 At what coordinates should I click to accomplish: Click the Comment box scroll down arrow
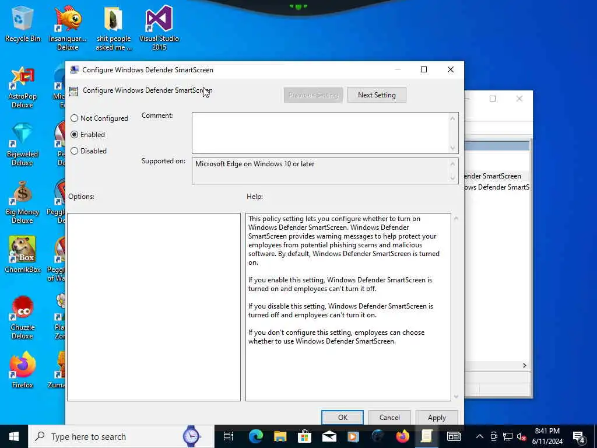[x=452, y=148]
